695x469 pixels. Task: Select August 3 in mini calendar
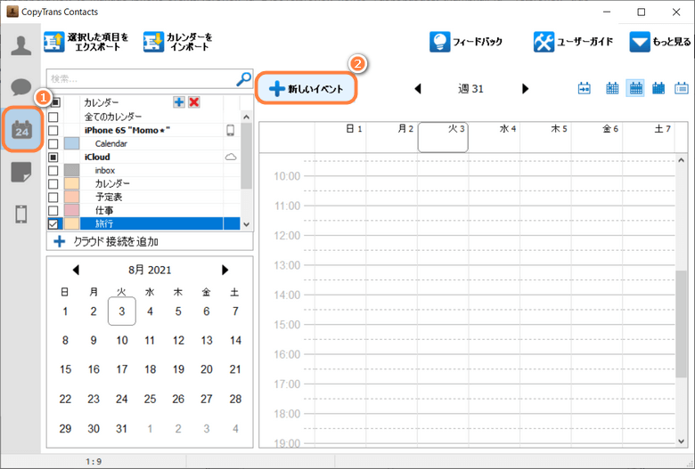tap(122, 311)
